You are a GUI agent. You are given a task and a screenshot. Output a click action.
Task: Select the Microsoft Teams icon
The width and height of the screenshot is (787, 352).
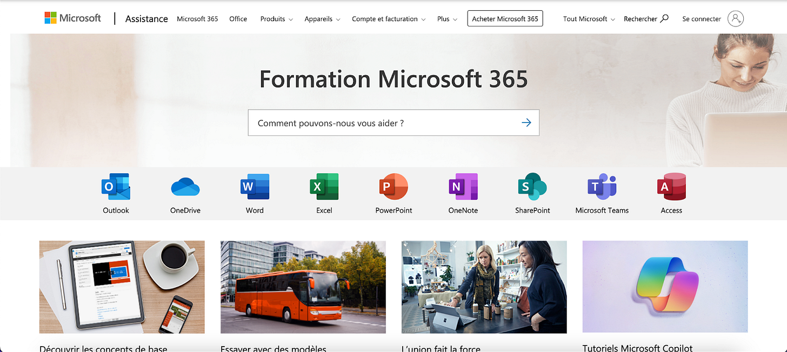point(602,187)
